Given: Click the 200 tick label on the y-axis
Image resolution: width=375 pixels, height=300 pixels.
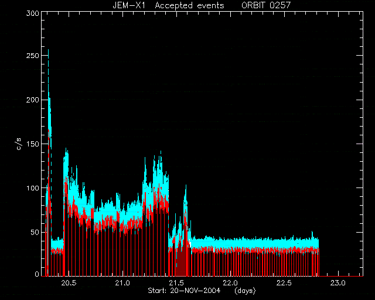Looking at the screenshot, I should pos(33,100).
